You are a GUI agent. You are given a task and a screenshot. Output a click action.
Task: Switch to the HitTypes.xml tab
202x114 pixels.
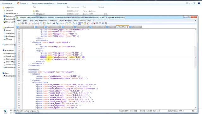(x=135, y=27)
